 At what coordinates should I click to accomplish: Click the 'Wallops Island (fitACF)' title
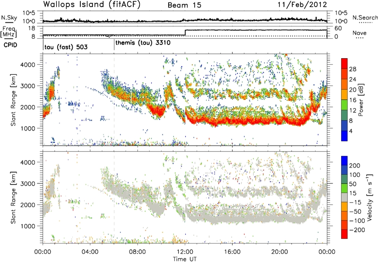[92, 4]
